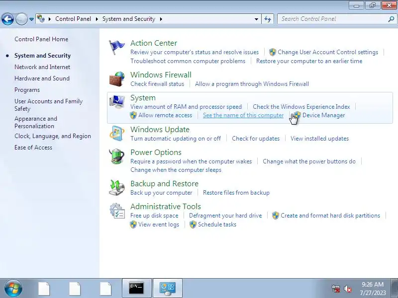The image size is (398, 298).
Task: Click Allow a program through Windows Firewall
Action: 252,84
